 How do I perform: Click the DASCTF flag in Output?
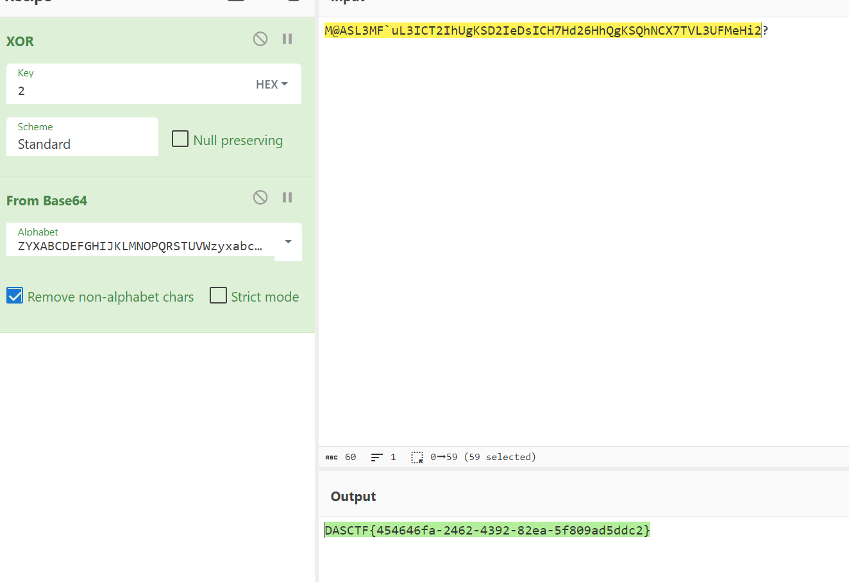click(x=487, y=530)
